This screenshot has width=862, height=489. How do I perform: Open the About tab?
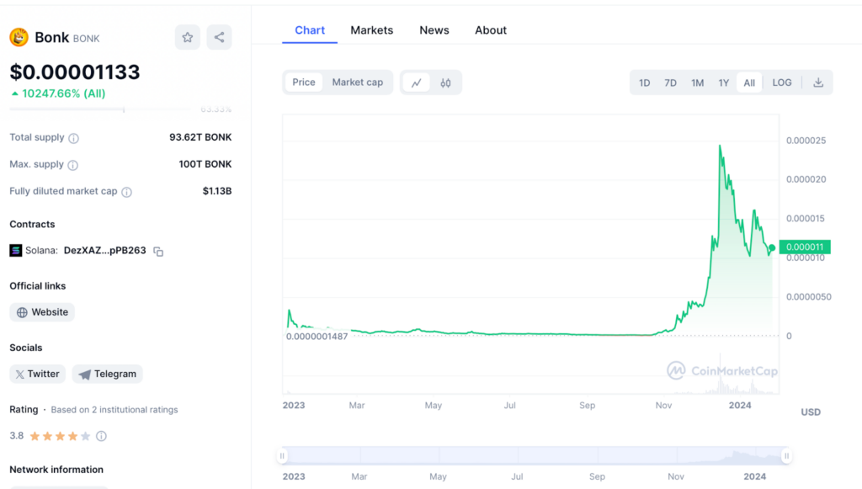coord(490,30)
